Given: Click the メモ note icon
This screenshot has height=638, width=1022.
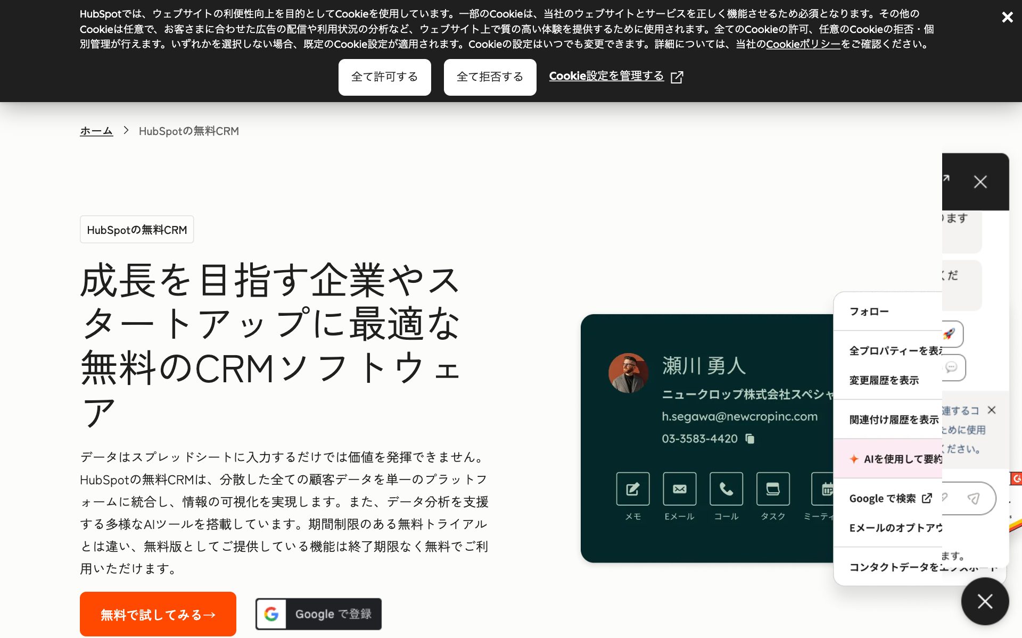Looking at the screenshot, I should (x=633, y=489).
